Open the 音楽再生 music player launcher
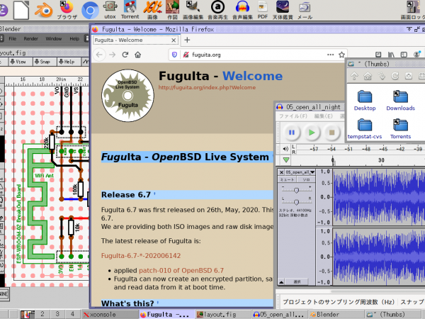This screenshot has width=425, height=319. tap(217, 10)
